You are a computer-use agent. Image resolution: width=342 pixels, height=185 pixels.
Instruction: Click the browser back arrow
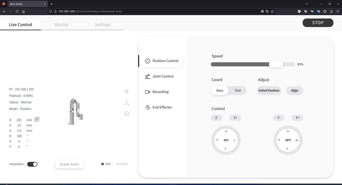click(4, 11)
